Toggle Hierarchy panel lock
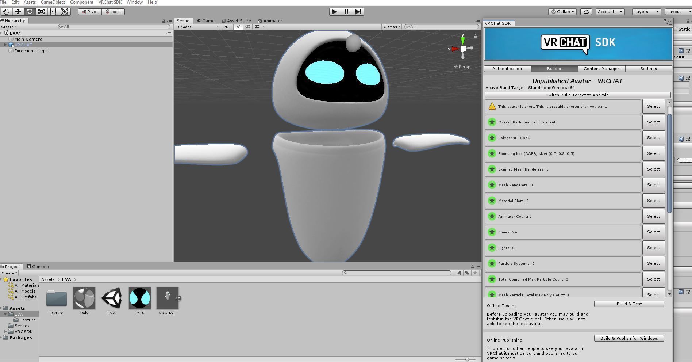 tap(164, 21)
